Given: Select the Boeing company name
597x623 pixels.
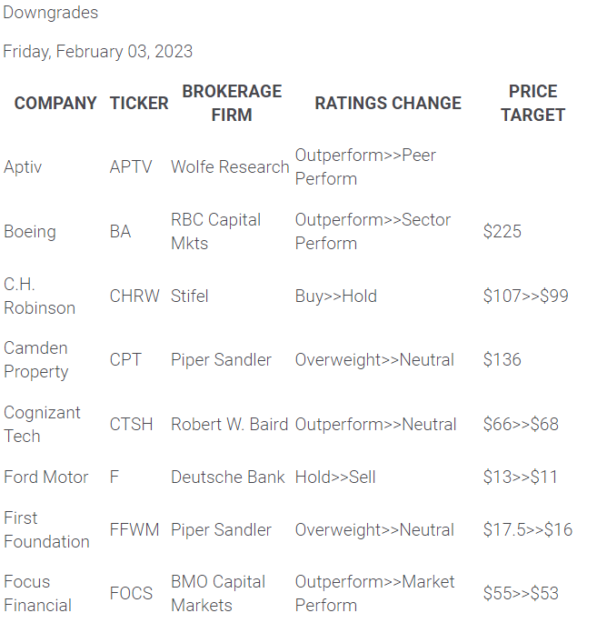Looking at the screenshot, I should click(30, 232).
